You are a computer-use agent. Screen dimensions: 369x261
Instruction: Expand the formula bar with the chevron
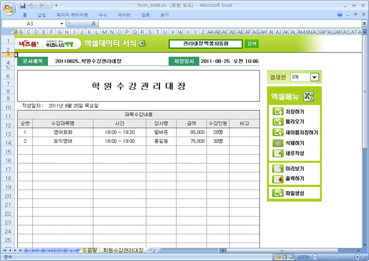tap(364, 23)
